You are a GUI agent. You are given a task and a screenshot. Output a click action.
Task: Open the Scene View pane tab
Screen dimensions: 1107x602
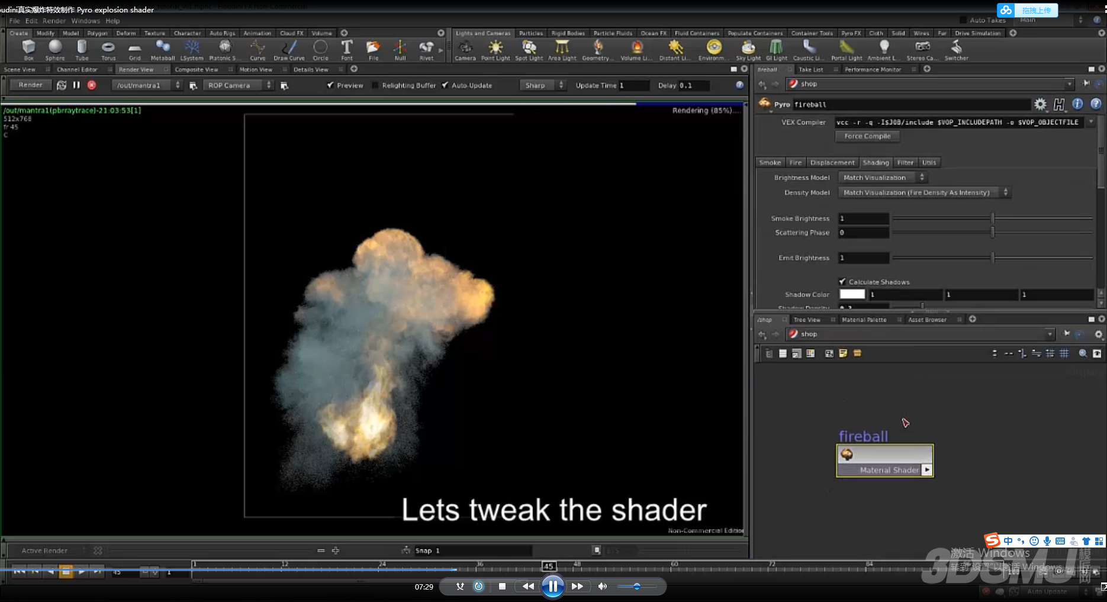pos(20,69)
